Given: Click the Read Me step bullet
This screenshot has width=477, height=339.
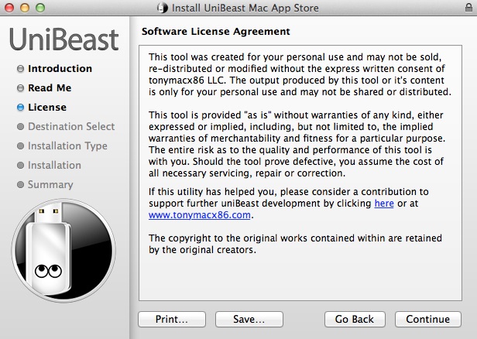Looking at the screenshot, I should click(20, 88).
